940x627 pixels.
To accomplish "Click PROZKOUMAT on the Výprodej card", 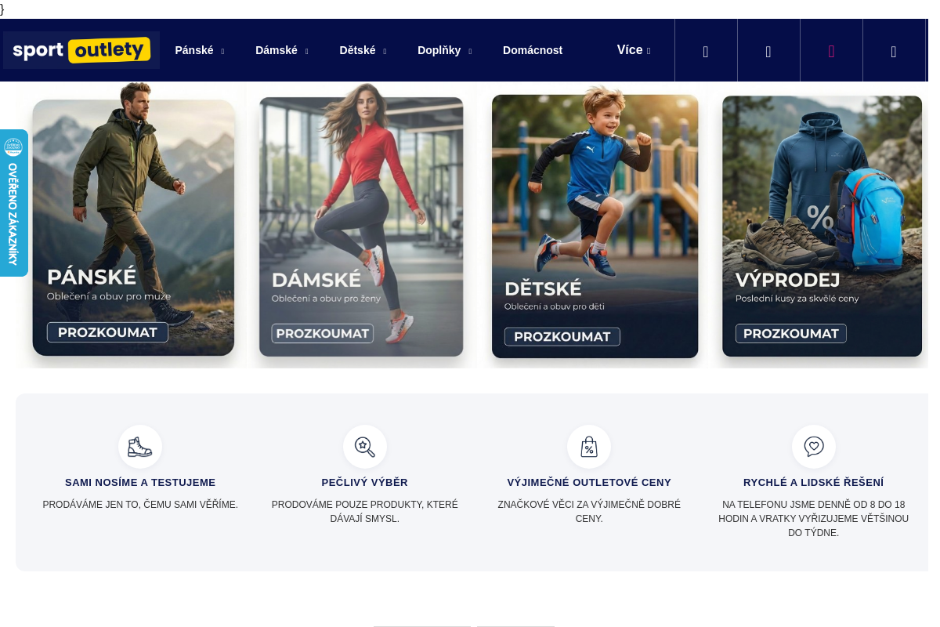I will [x=791, y=333].
